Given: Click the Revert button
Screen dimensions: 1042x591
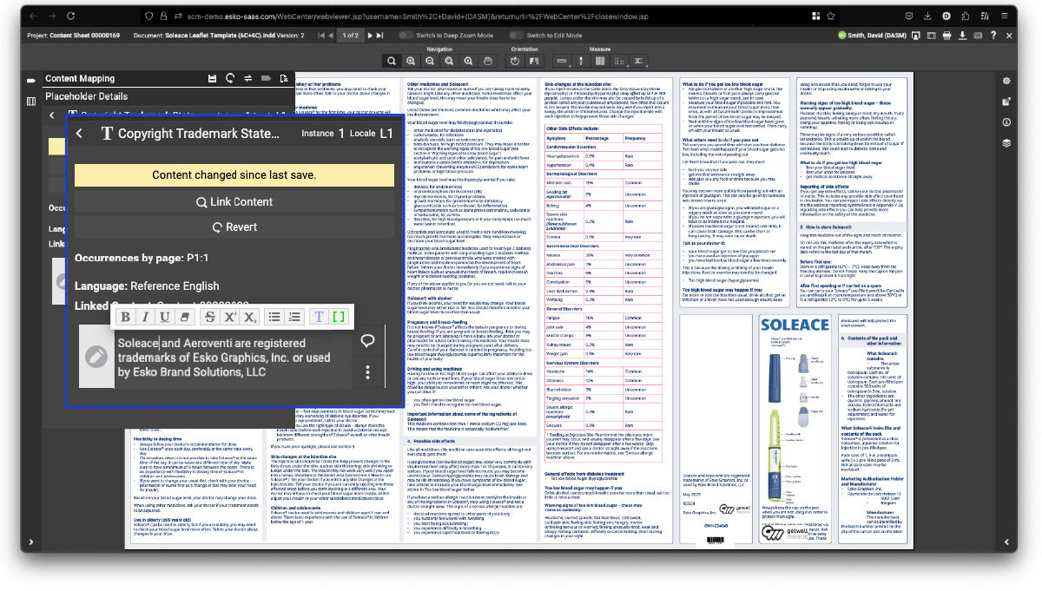Looking at the screenshot, I should [234, 227].
